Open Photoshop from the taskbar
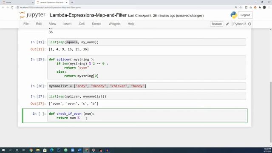 coord(59,150)
